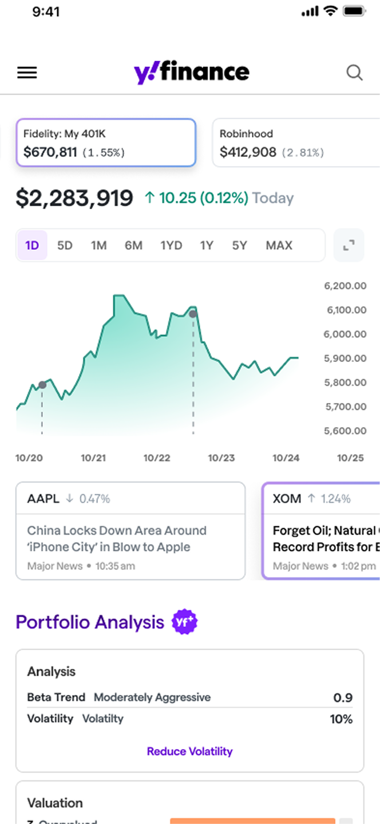Select the 1YD chart range

click(x=171, y=245)
